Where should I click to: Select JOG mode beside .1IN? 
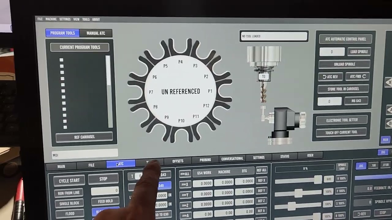(361, 166)
